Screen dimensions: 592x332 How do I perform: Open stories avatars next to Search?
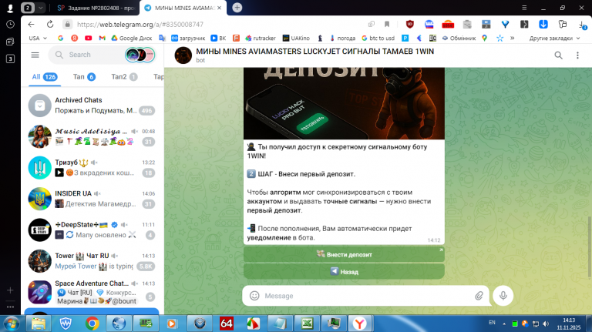point(140,55)
